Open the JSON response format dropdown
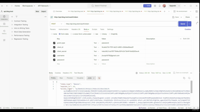200x112 pixels. tap(91, 78)
